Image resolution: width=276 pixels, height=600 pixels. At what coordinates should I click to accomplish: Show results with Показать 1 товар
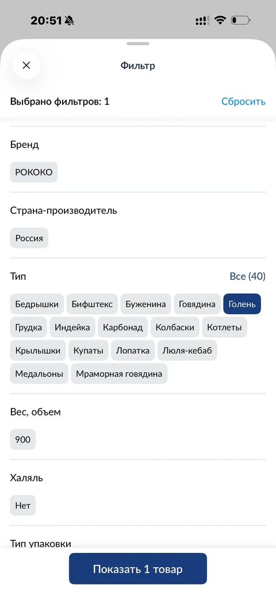137,568
